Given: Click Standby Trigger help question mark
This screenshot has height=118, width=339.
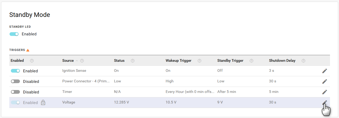Looking at the screenshot, I should point(251,61).
